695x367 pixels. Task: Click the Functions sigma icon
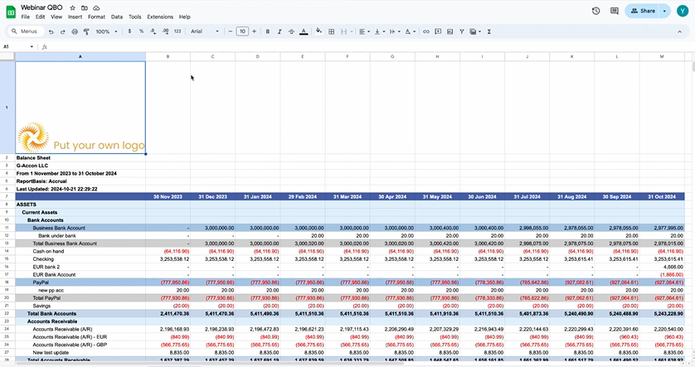489,31
